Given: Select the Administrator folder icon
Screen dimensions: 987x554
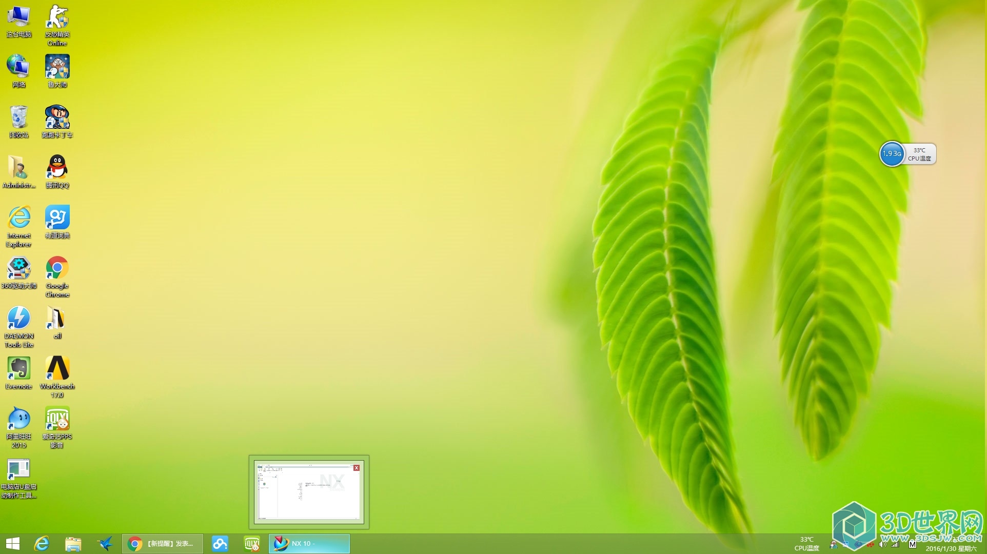Looking at the screenshot, I should tap(19, 172).
